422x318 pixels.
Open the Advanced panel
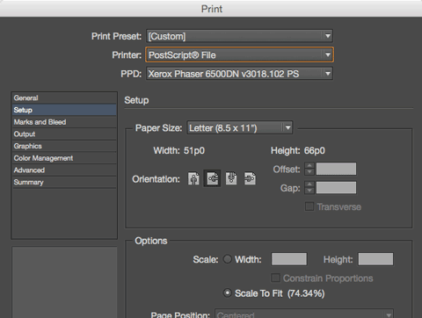(x=64, y=170)
